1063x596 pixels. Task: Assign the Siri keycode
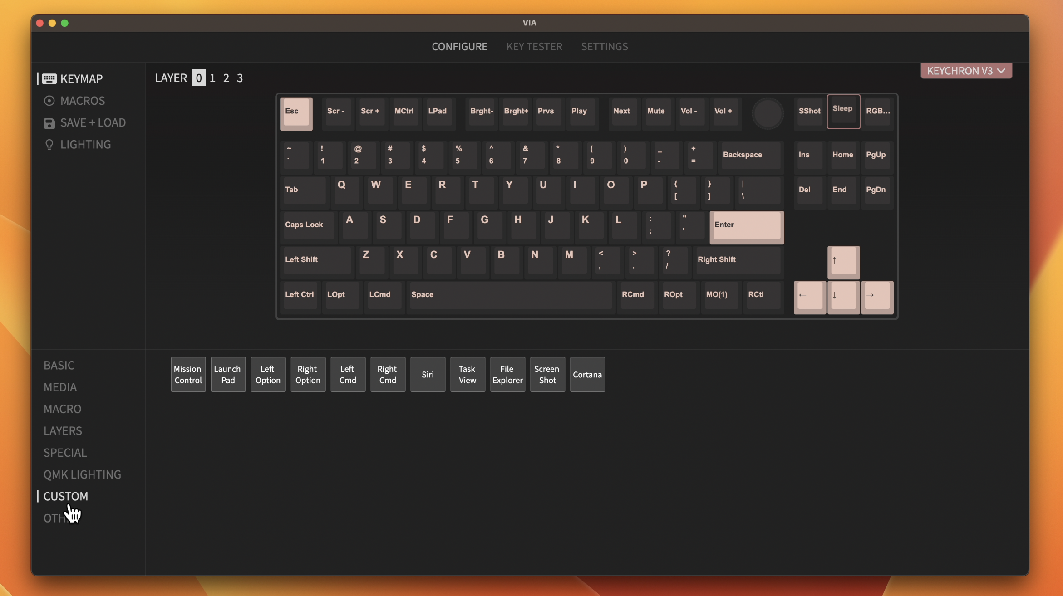click(428, 374)
